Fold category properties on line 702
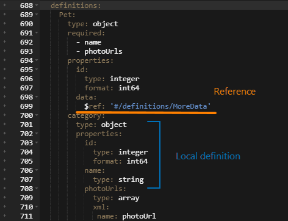The width and height of the screenshot is (288, 221). 37,133
